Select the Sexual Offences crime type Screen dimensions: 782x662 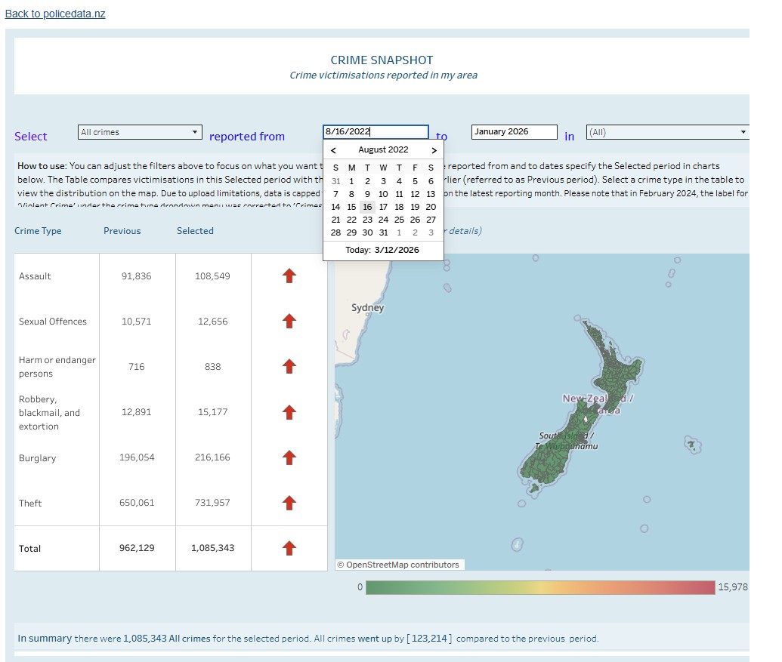[x=53, y=322]
